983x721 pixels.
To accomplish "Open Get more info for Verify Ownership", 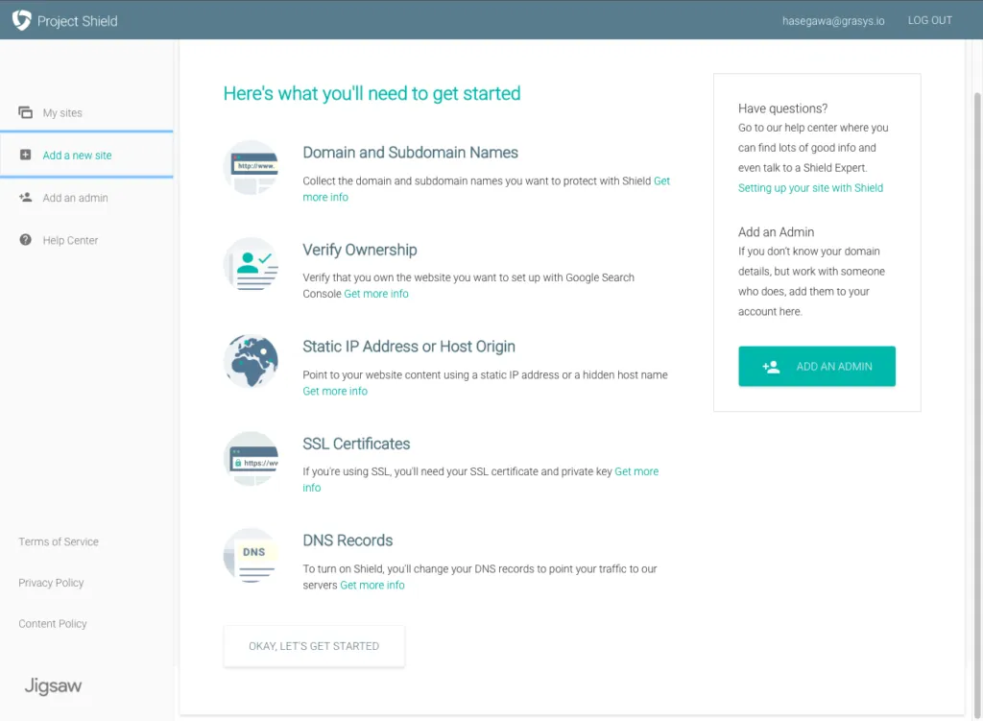I will (x=376, y=294).
